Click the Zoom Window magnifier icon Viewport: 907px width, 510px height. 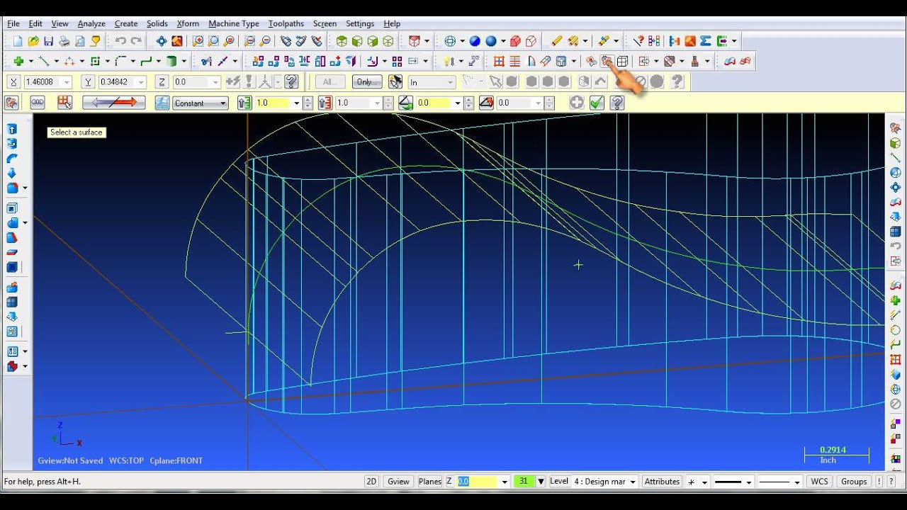click(x=198, y=41)
